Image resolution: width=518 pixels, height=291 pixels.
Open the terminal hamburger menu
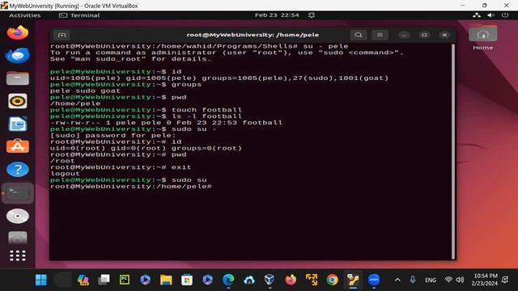coord(380,35)
